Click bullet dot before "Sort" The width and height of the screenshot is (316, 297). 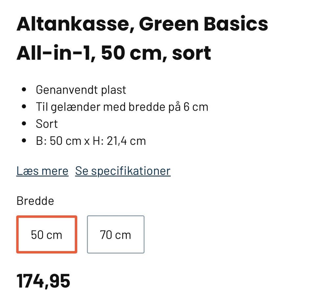[x=23, y=124]
